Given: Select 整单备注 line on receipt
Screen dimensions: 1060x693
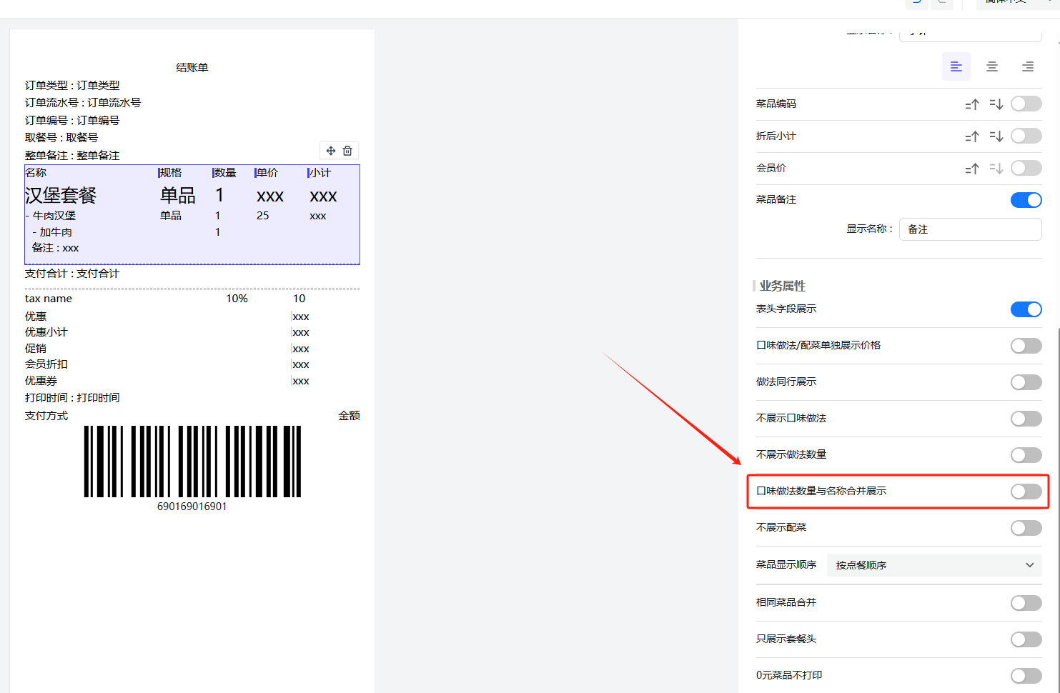Looking at the screenshot, I should click(72, 156).
